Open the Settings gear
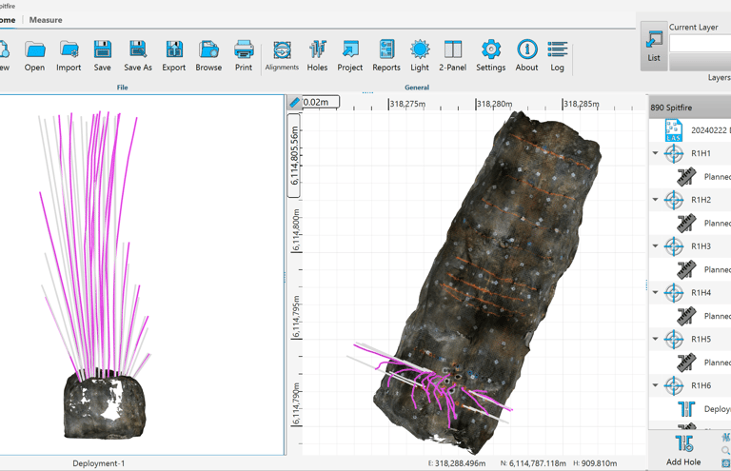 coord(491,55)
